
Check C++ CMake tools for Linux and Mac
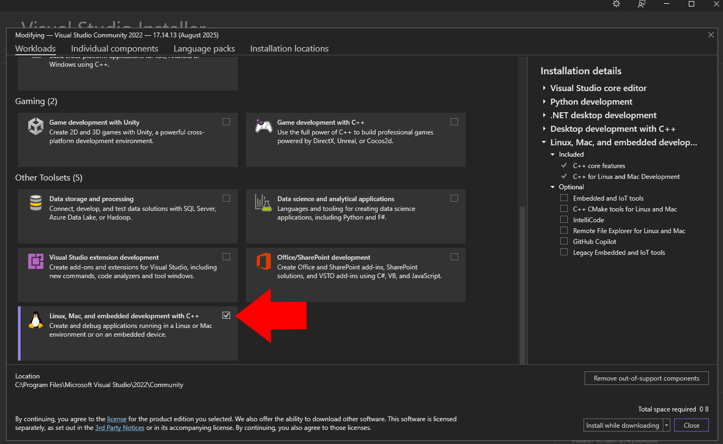coord(564,209)
